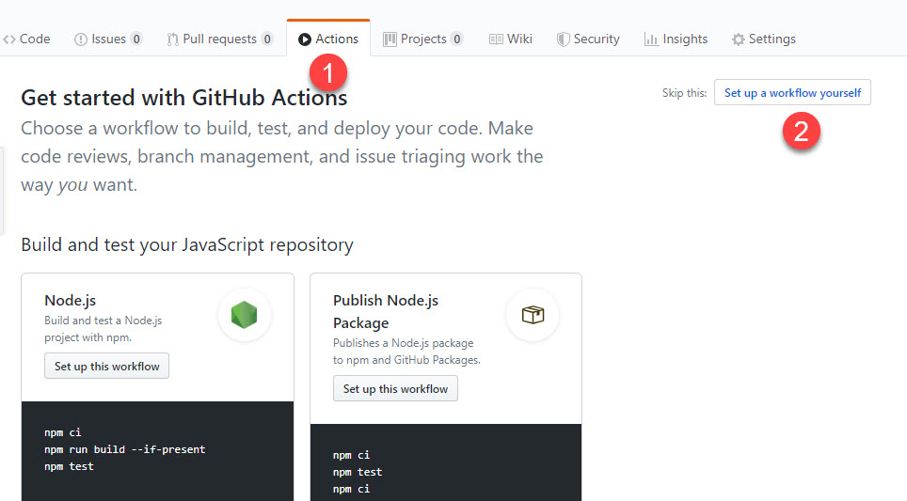Click the Settings gear icon
The image size is (907, 501).
point(738,39)
